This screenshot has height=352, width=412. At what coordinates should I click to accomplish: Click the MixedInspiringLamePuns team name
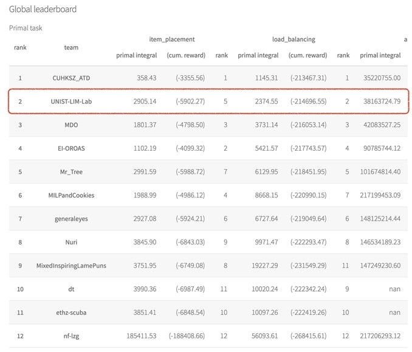(x=71, y=266)
